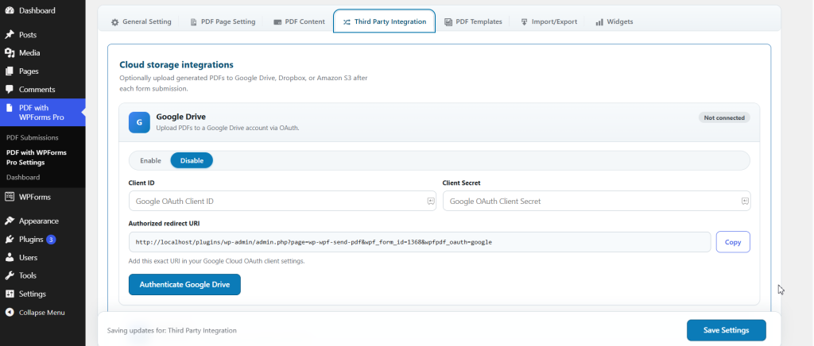Click the PDF with WPForms Pro document icon
Viewport: 814px width, 346px height.
[x=10, y=108]
